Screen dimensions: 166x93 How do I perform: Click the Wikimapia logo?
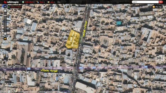tap(11, 2)
